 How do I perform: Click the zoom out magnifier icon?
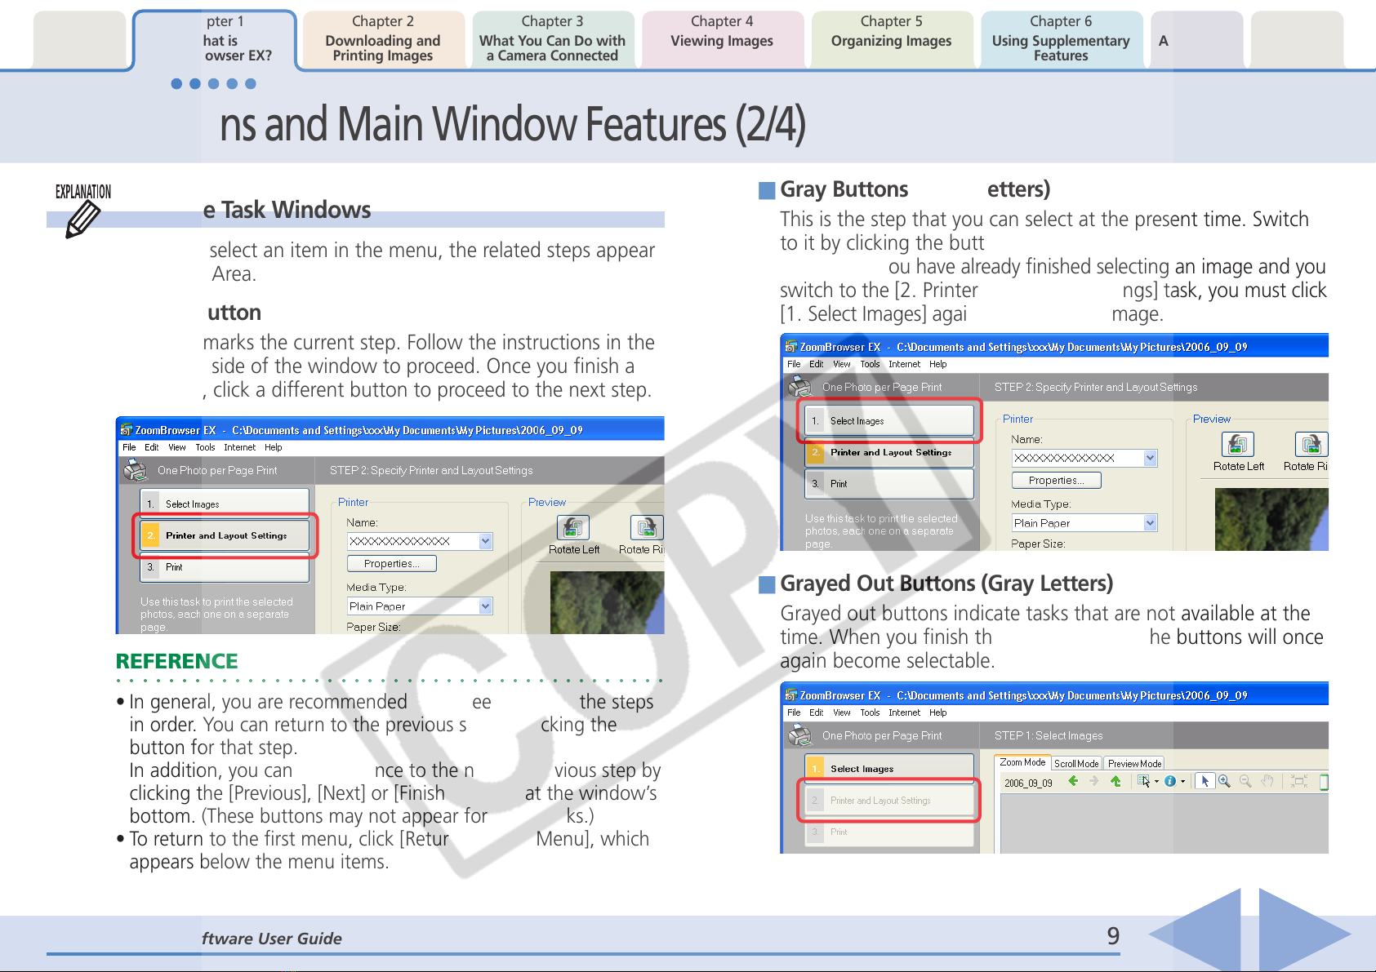pos(1245,781)
